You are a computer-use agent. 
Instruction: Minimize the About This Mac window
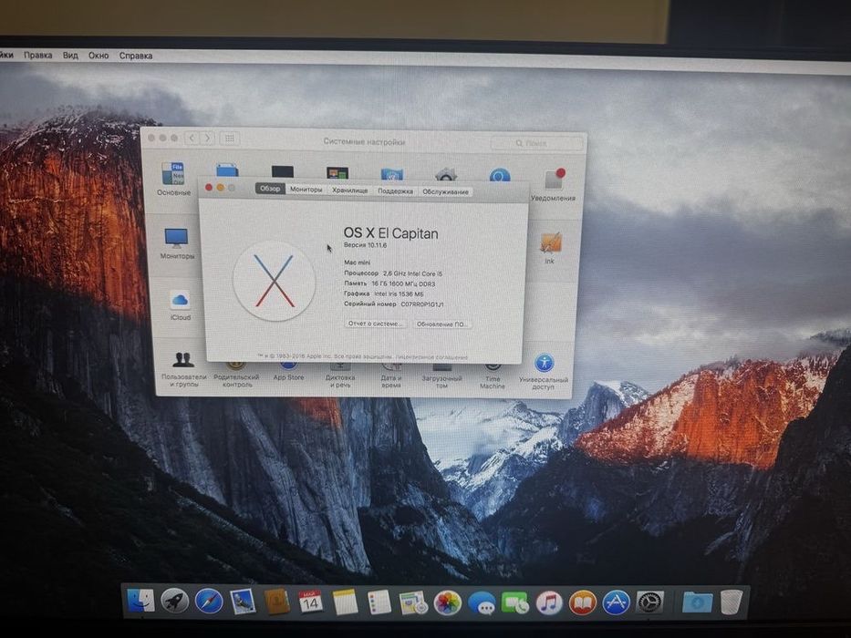pyautogui.click(x=220, y=187)
